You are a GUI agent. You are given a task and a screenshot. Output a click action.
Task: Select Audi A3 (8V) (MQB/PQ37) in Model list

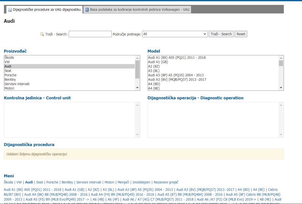213,80
